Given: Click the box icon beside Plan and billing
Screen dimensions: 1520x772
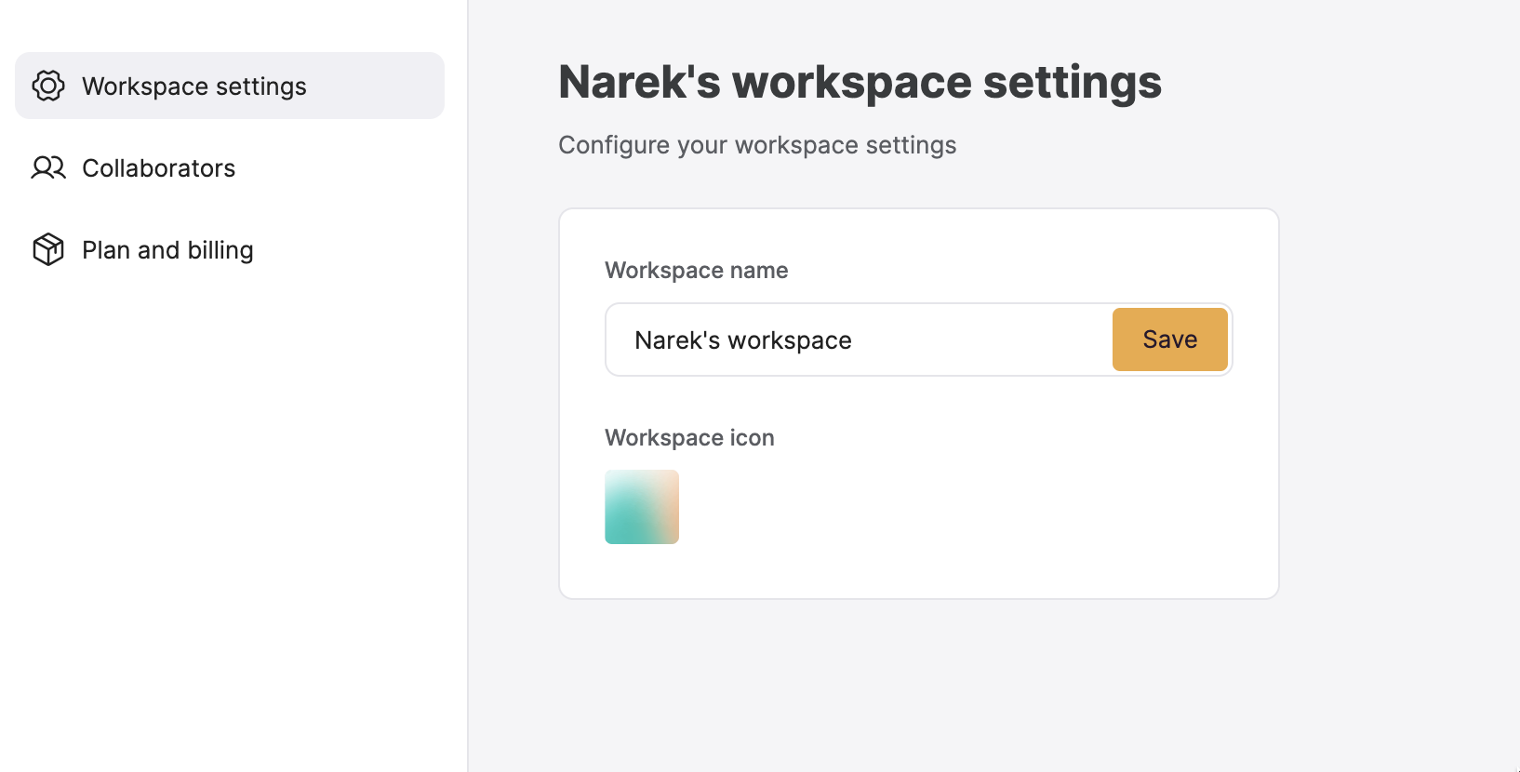Looking at the screenshot, I should 48,249.
